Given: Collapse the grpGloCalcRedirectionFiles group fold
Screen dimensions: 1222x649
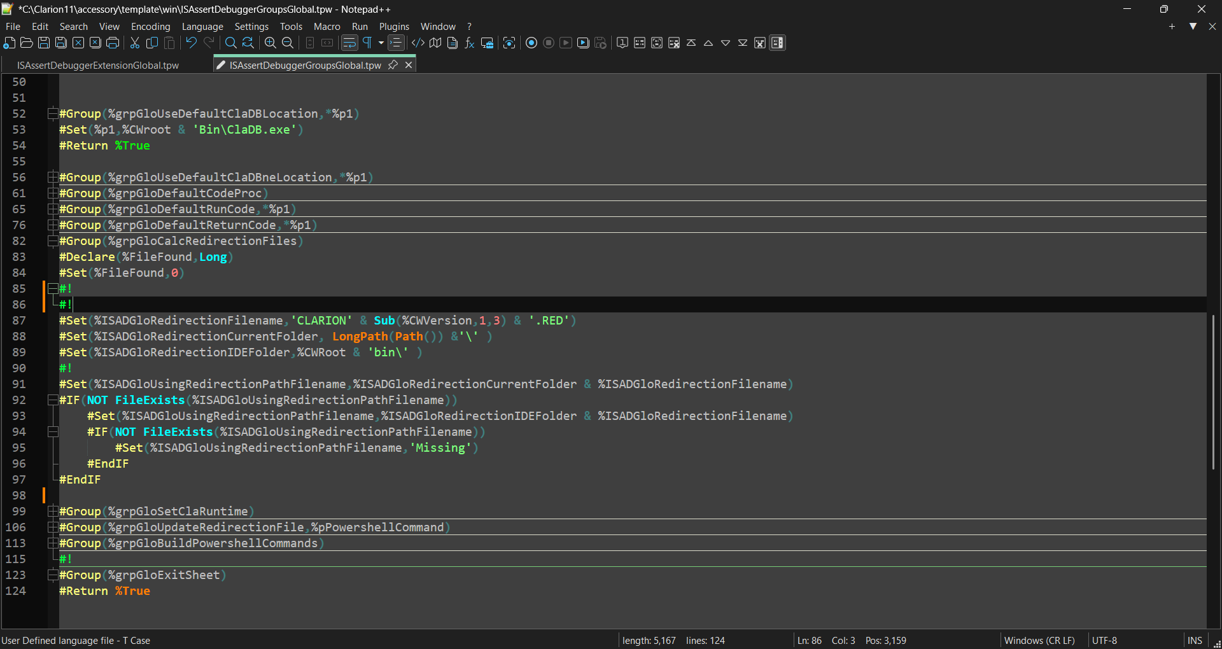Looking at the screenshot, I should point(53,241).
